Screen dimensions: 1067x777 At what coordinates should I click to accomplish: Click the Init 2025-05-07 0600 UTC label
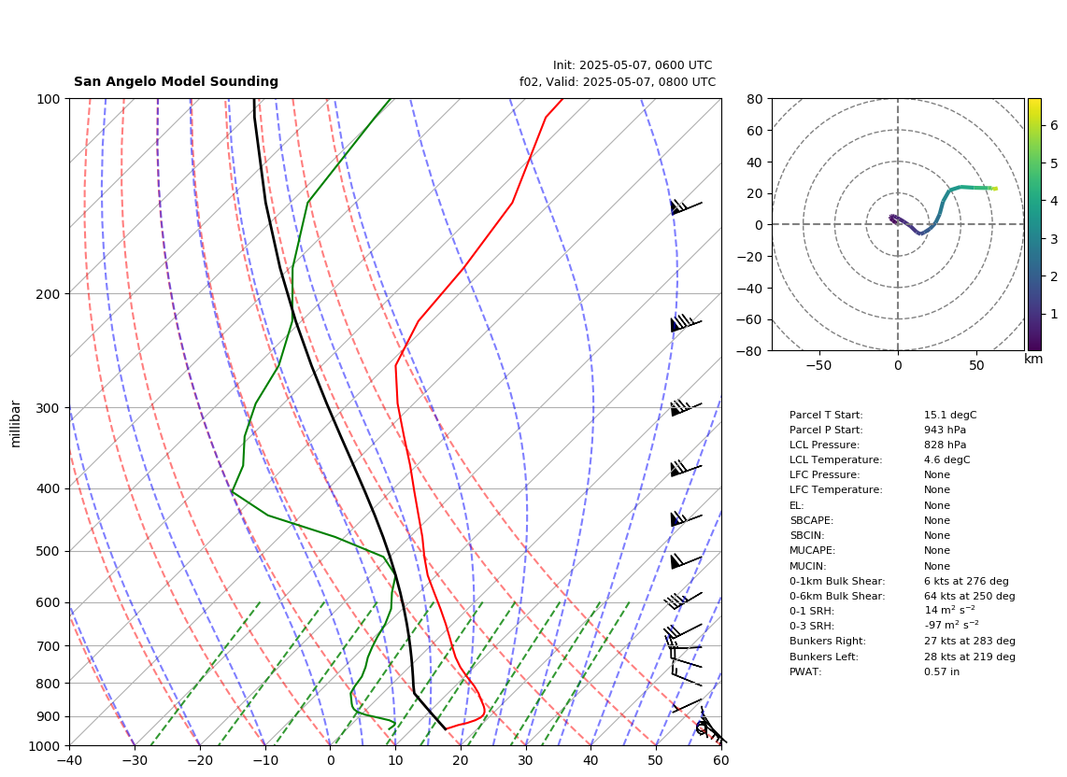point(633,65)
